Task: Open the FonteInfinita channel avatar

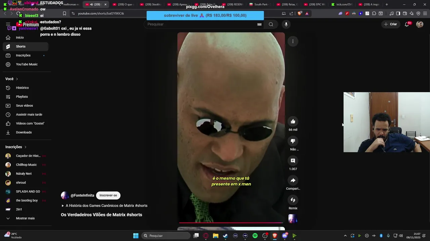Action: click(65, 195)
